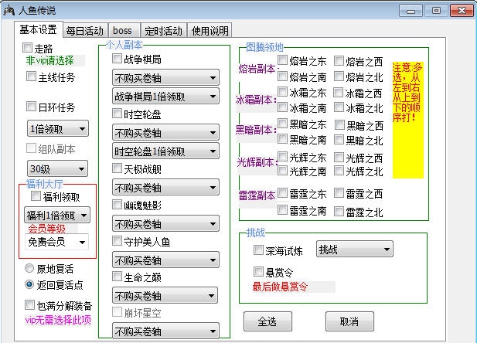Open the 挑战 dropdown beside 深海试炼
Viewport: 477px width, 343px height.
[353, 250]
